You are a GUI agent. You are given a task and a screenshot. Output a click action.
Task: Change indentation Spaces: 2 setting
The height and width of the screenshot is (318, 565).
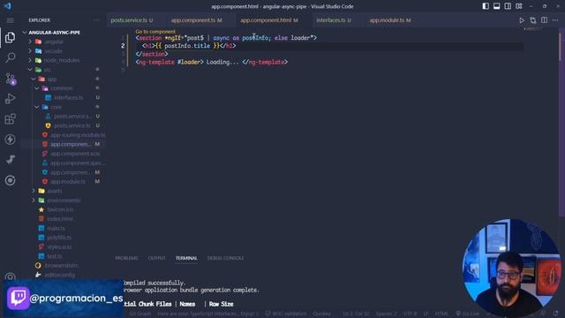387,314
